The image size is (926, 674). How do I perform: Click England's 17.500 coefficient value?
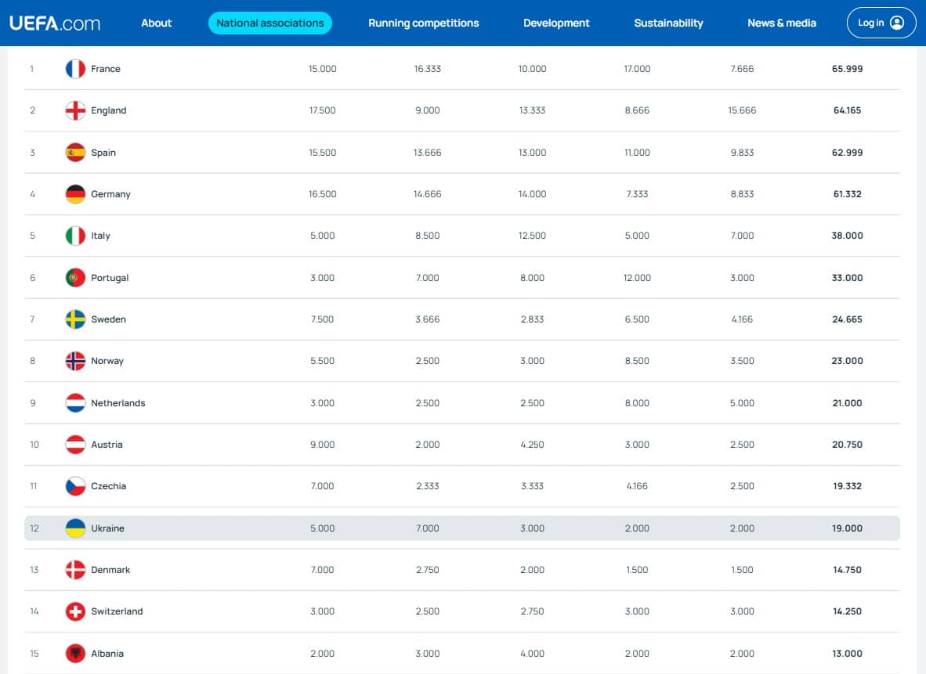click(x=323, y=110)
